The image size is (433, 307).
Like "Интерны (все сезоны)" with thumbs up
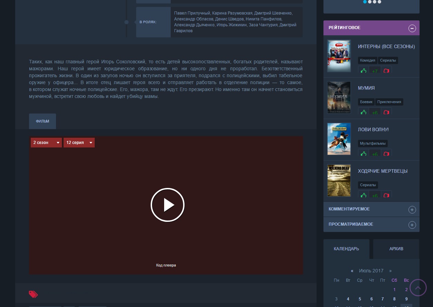coord(364,71)
